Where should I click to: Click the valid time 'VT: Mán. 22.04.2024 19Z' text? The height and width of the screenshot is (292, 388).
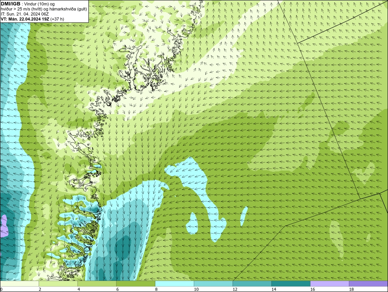point(25,19)
